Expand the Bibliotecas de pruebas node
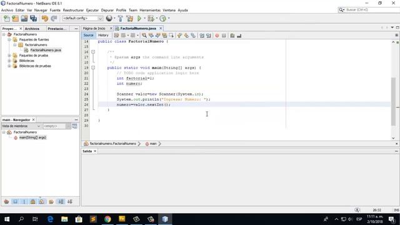Image resolution: width=400 pixels, height=225 pixels. [x=9, y=66]
